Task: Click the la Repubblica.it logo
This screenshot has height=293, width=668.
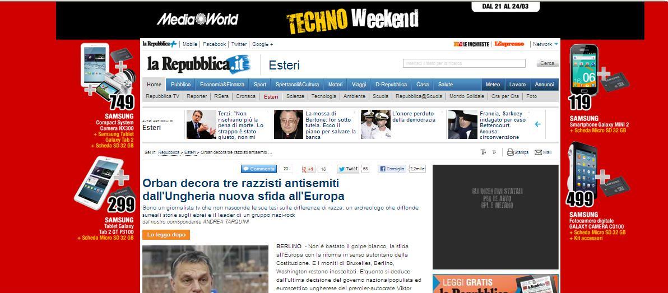Action: point(198,64)
